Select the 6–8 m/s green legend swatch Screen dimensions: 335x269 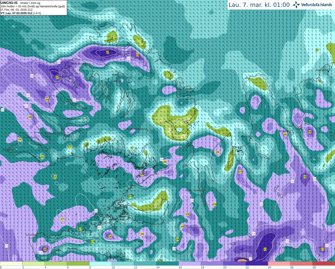click(78, 264)
